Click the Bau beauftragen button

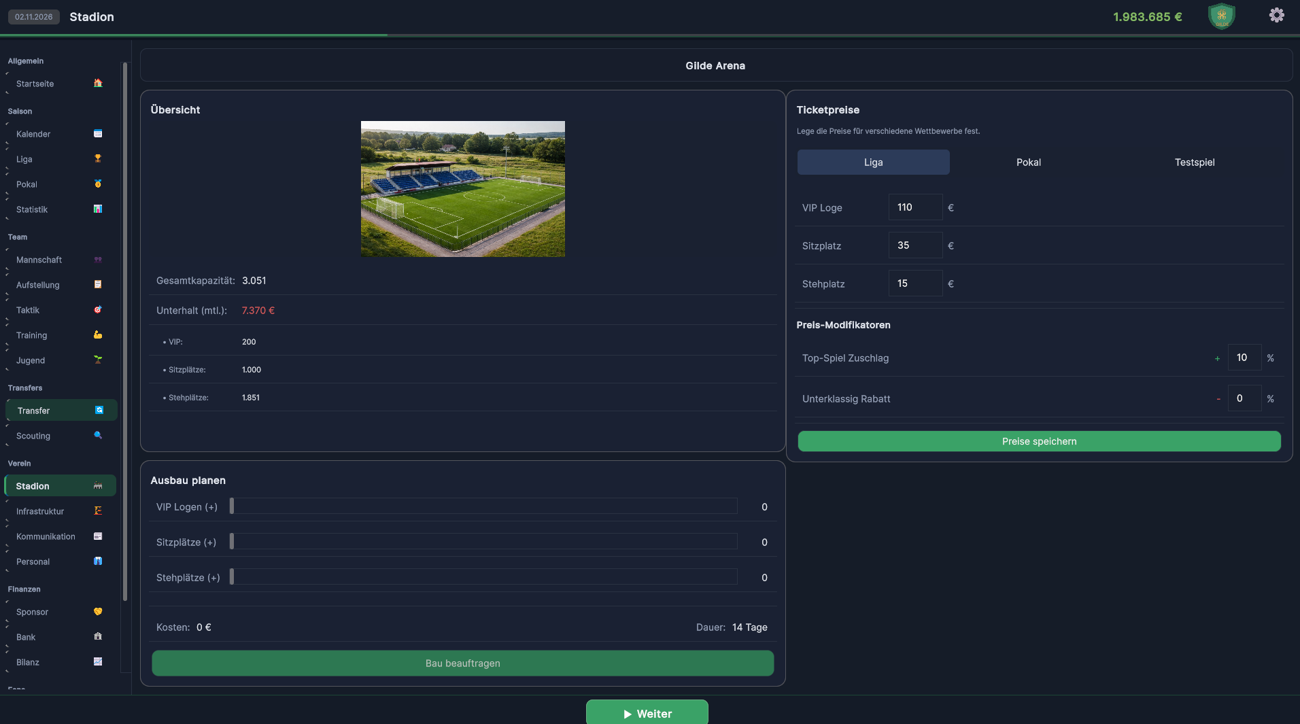[462, 663]
